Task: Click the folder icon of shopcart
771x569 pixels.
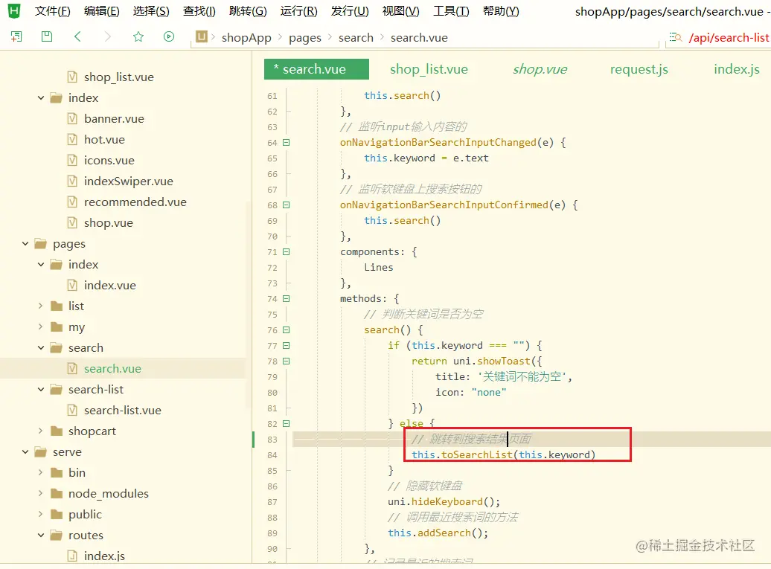Action: [x=57, y=431]
